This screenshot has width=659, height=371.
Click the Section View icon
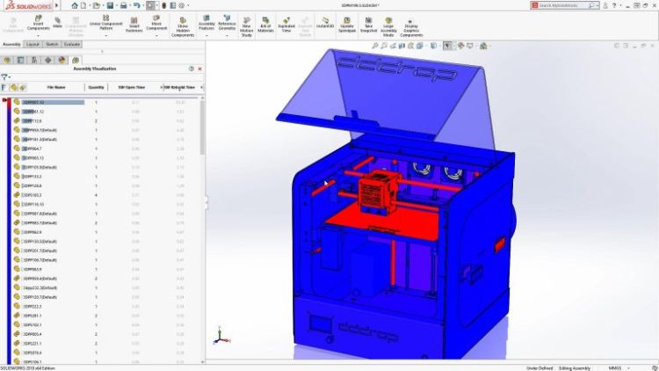tap(402, 46)
